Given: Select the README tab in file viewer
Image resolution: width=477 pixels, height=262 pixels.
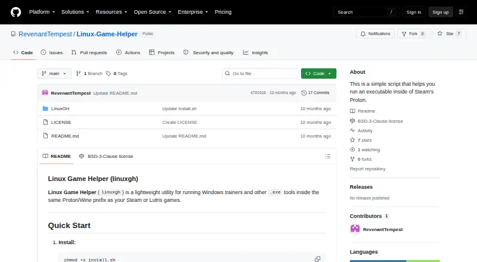Looking at the screenshot, I should [x=57, y=156].
